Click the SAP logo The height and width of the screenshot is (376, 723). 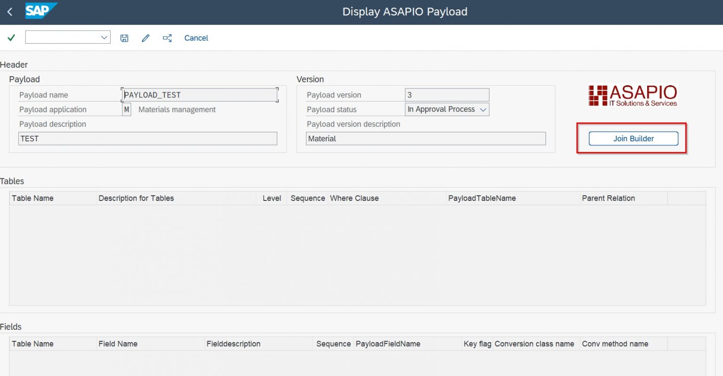pos(41,10)
